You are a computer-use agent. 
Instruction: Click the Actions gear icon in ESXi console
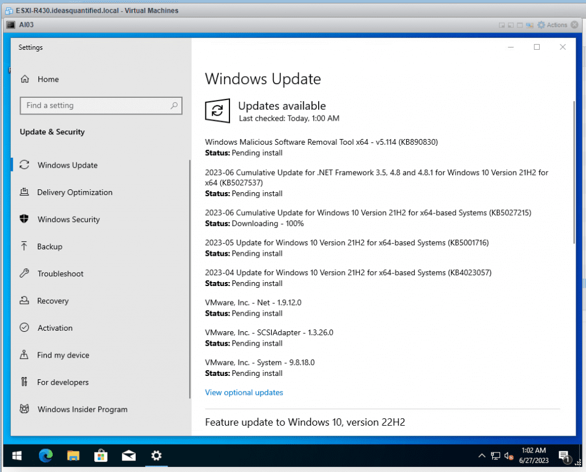click(x=541, y=25)
